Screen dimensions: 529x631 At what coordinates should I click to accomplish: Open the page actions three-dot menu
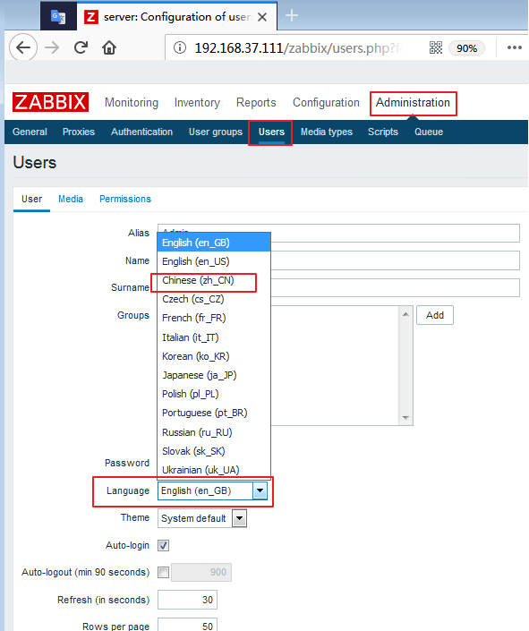click(x=515, y=47)
